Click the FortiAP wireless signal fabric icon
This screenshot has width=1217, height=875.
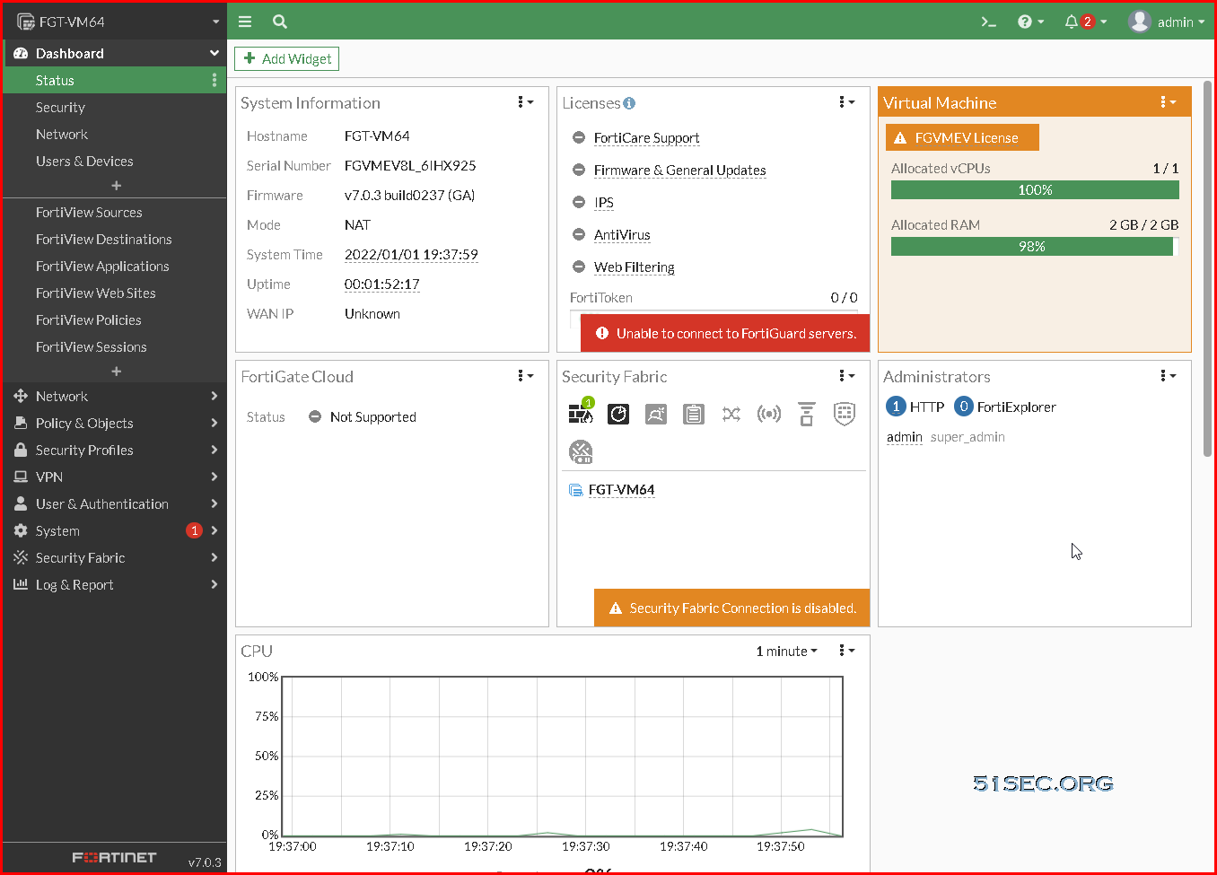coord(769,414)
